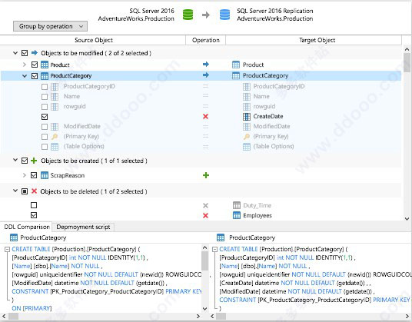Image resolution: width=412 pixels, height=322 pixels.
Task: Toggle the Employees deletion checkbox
Action: [x=34, y=215]
